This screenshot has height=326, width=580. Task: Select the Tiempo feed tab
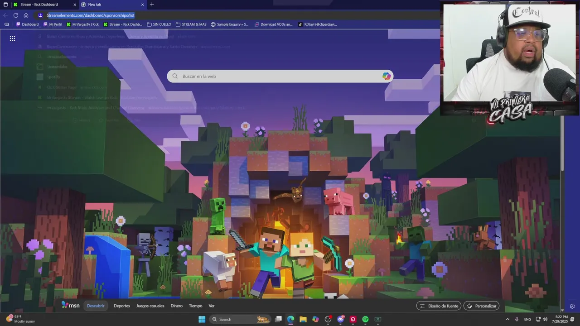tap(196, 306)
